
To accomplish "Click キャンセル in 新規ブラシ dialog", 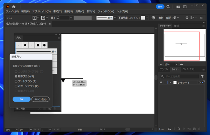I will pos(40,99).
